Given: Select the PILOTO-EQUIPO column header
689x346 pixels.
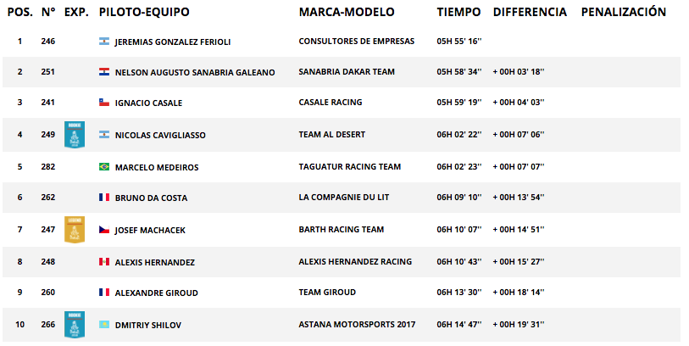Looking at the screenshot, I should pyautogui.click(x=144, y=12).
